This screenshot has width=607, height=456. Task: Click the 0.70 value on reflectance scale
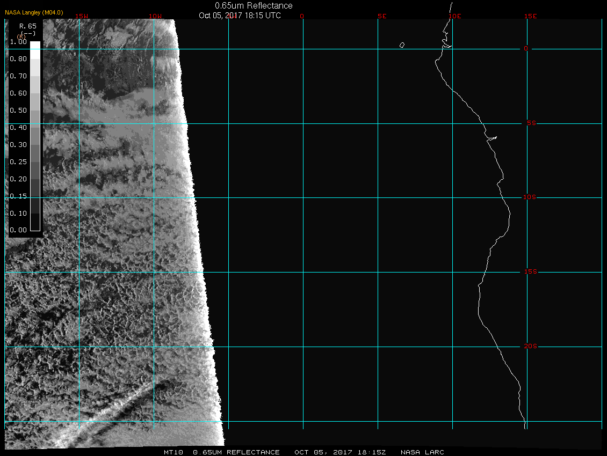(x=18, y=76)
